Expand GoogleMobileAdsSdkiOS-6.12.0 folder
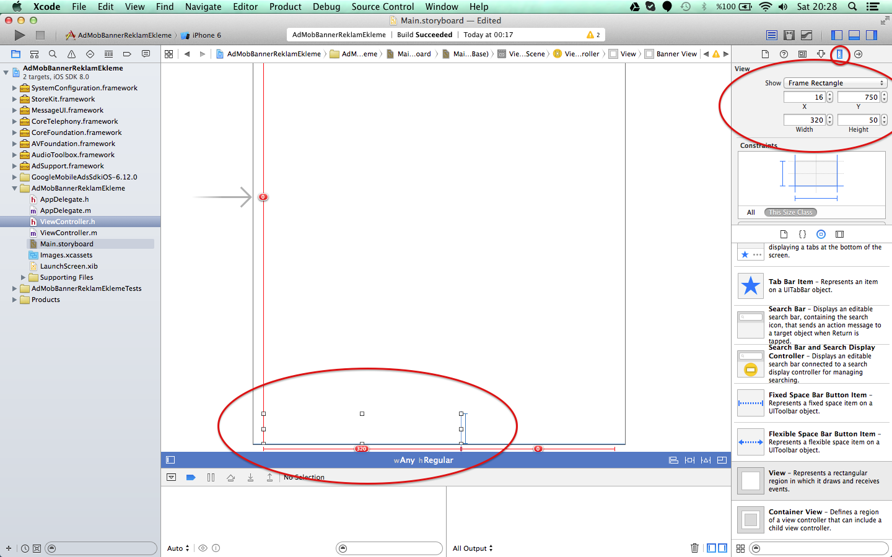The image size is (892, 557). point(14,177)
